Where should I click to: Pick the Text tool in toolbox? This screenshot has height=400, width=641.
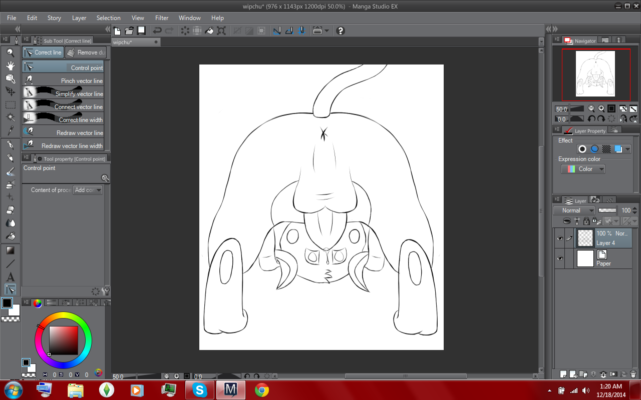click(x=10, y=276)
